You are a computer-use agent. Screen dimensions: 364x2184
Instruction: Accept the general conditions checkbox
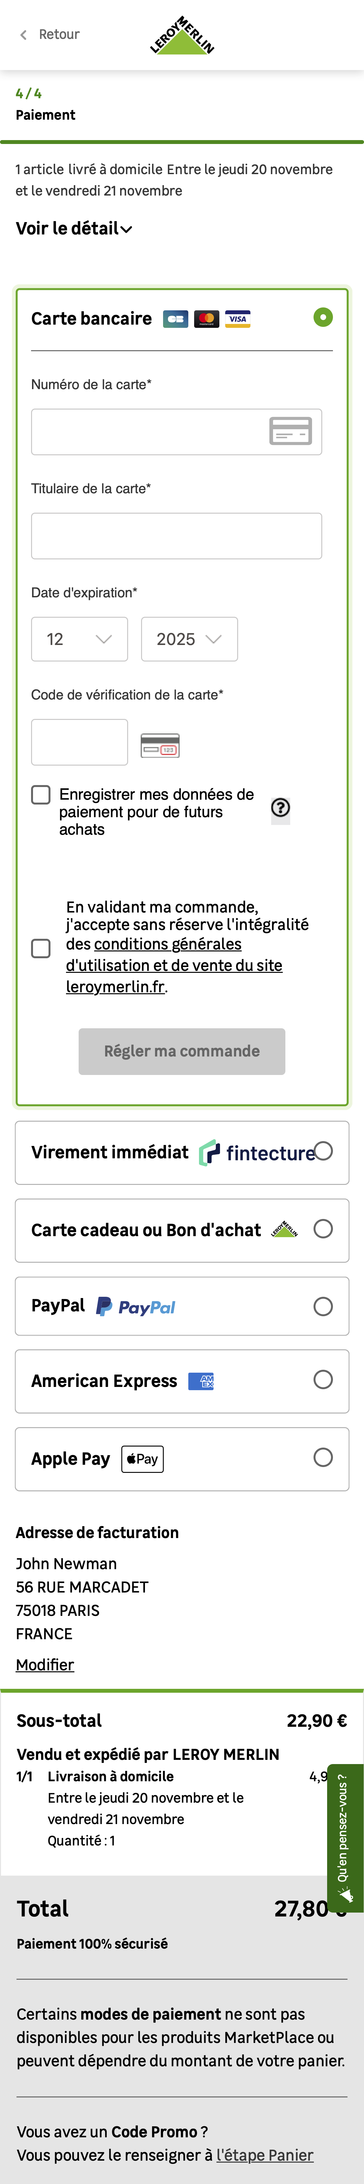click(41, 948)
